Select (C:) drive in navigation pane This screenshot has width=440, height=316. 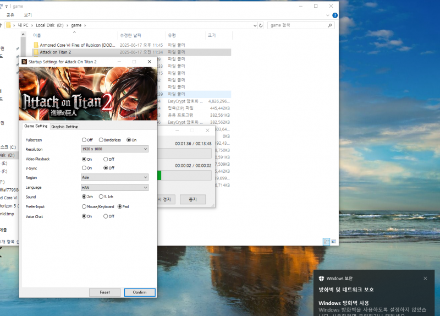[x=8, y=147]
